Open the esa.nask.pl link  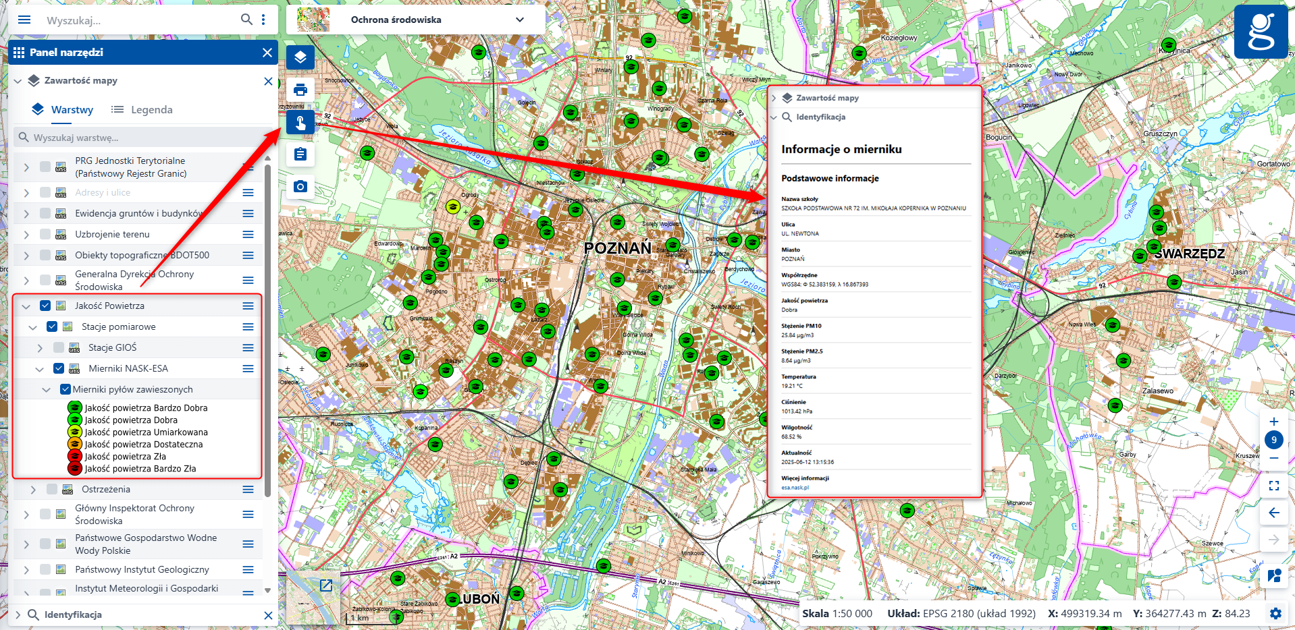coord(795,488)
